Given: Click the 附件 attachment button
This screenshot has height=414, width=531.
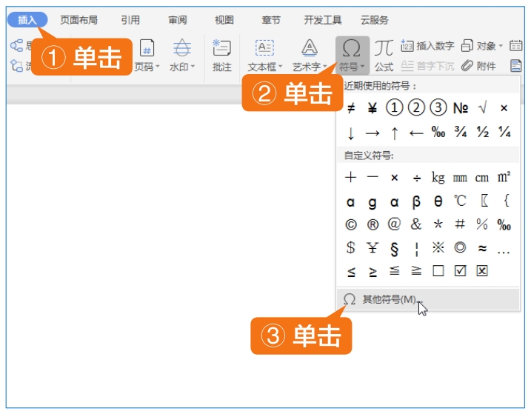Looking at the screenshot, I should pos(478,66).
